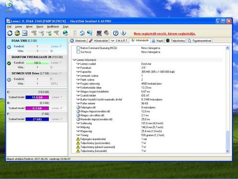This screenshot has height=179, width=238.
Task: Click the green globe toolbar icon
Action: click(x=65, y=33)
